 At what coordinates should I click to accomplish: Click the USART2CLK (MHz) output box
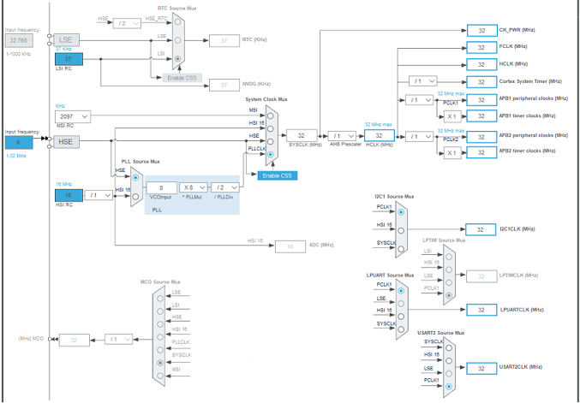[481, 369]
